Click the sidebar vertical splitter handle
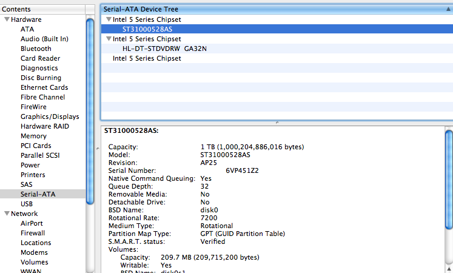The width and height of the screenshot is (453, 273). click(x=98, y=149)
